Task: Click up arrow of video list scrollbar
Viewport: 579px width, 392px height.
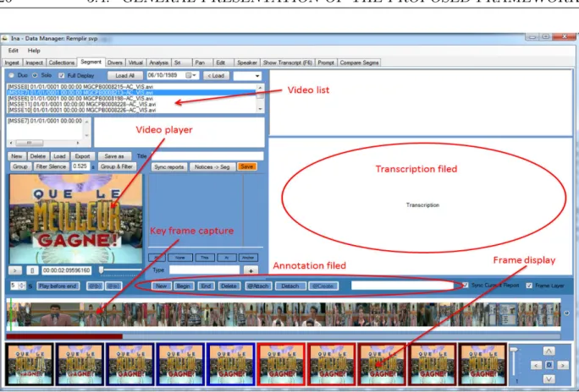Action: [261, 88]
